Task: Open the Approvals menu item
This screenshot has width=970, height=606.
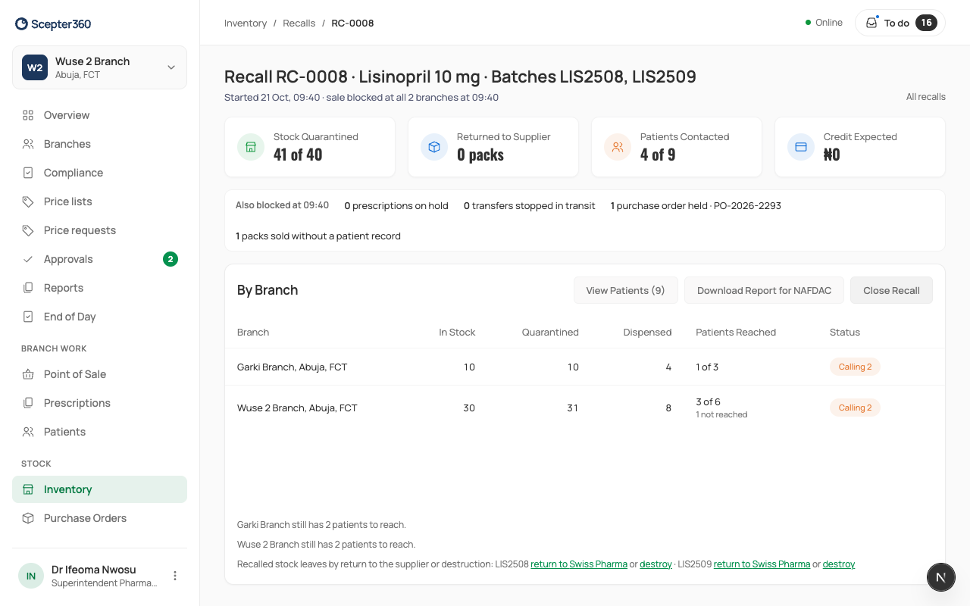Action: [x=99, y=259]
